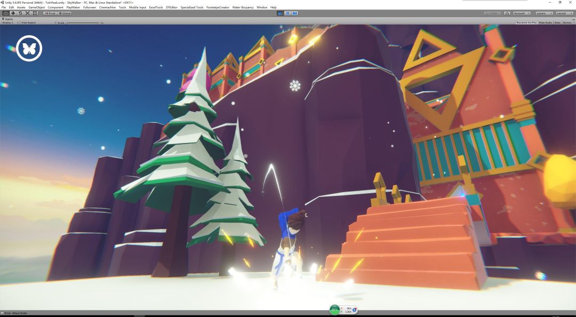Open the Water Bouyancy menu
Viewport: 576px width, 317px height.
[243, 7]
